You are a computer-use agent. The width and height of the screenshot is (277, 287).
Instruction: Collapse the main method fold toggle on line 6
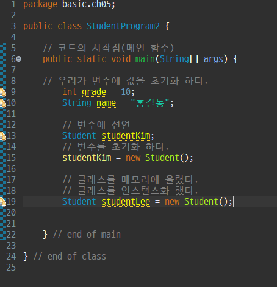(18, 59)
